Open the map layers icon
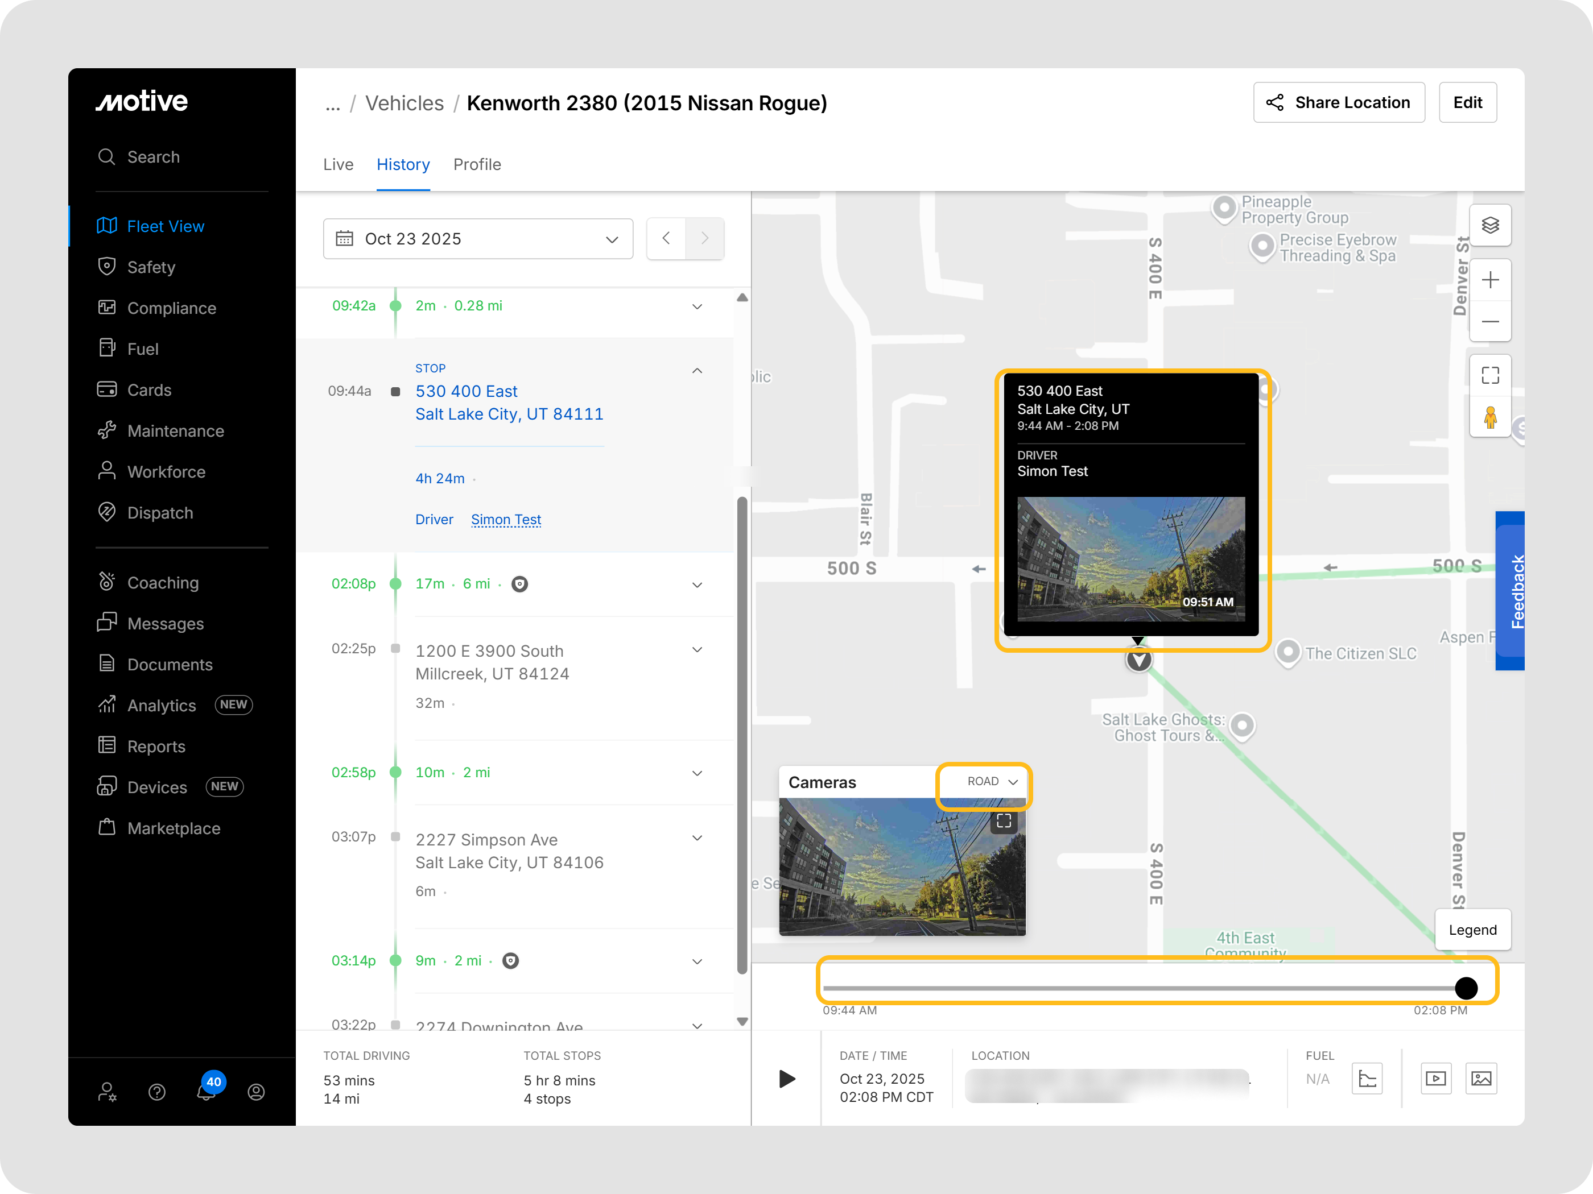Viewport: 1593px width, 1194px height. click(1490, 226)
